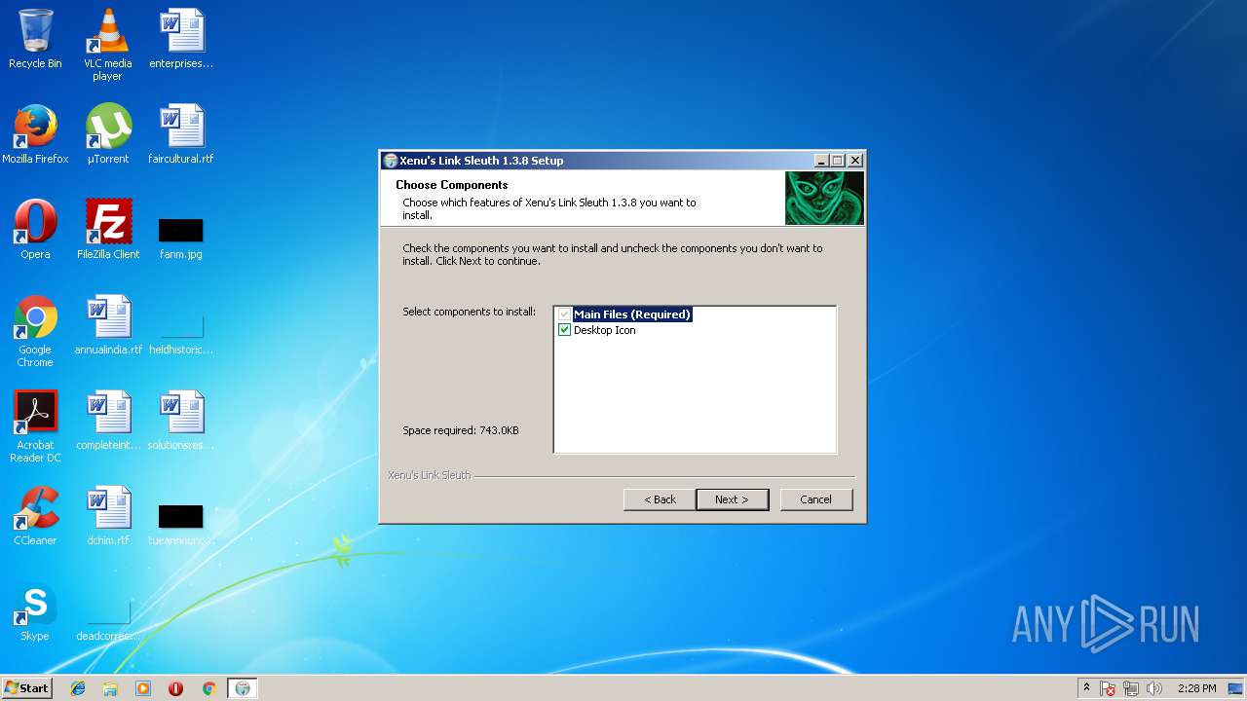Uncheck the Desktop Icon component
1247x701 pixels.
(x=564, y=330)
